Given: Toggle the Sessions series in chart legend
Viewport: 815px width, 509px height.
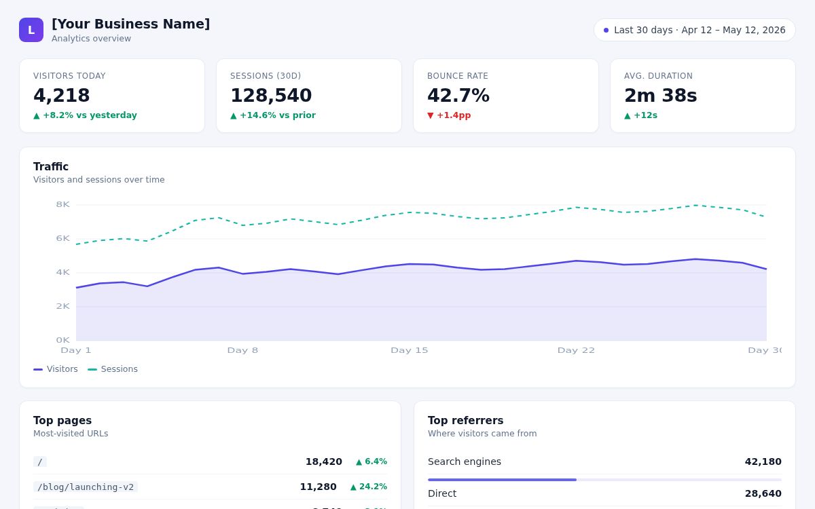Looking at the screenshot, I should (113, 369).
